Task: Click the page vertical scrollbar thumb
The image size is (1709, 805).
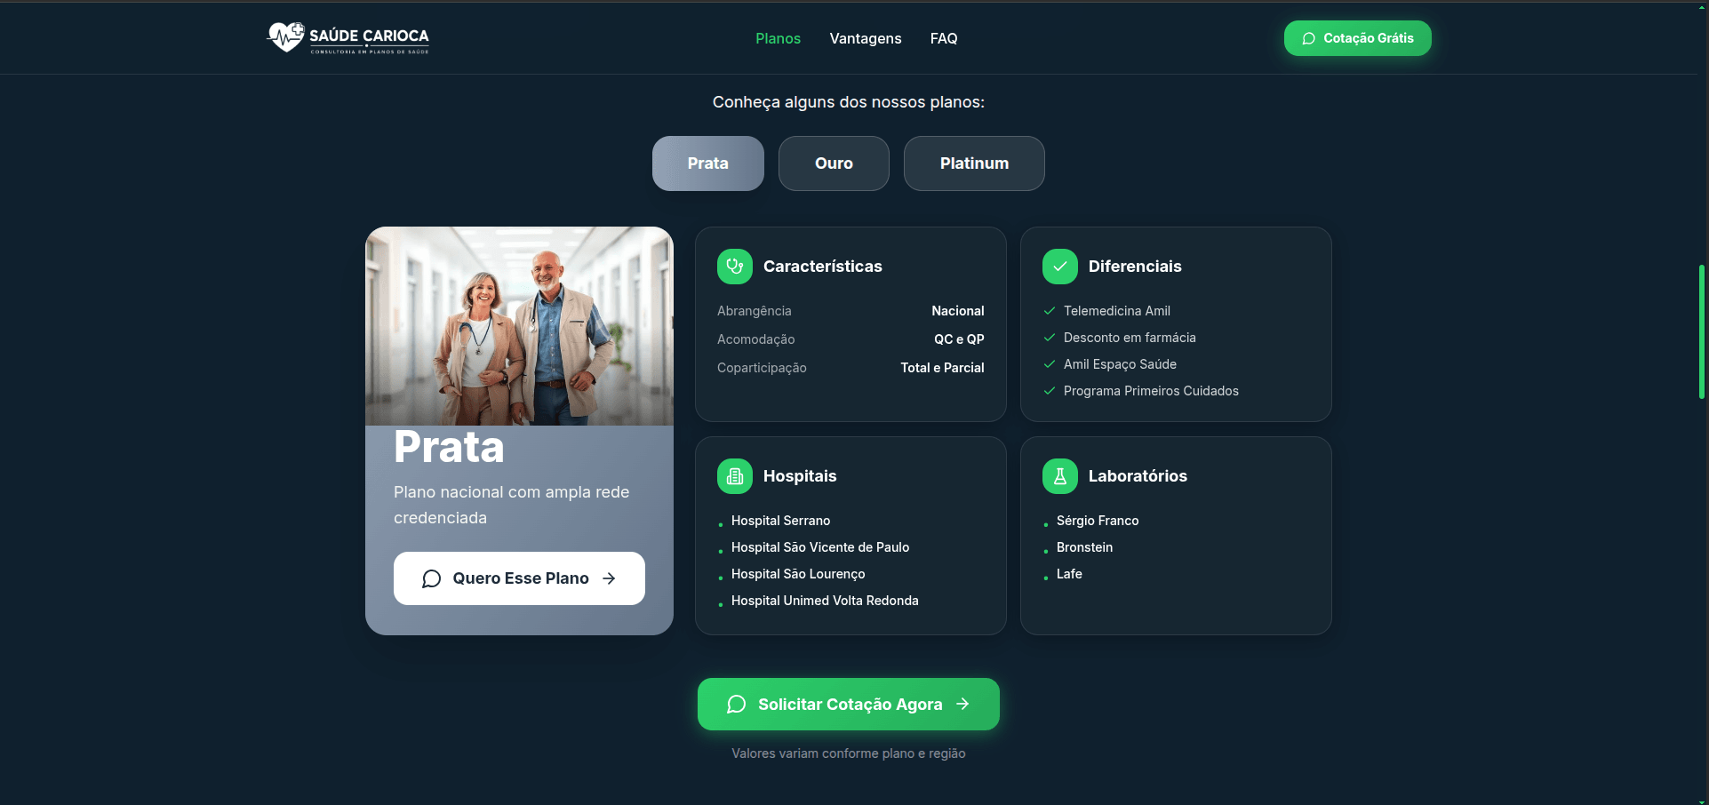Action: [x=1701, y=331]
